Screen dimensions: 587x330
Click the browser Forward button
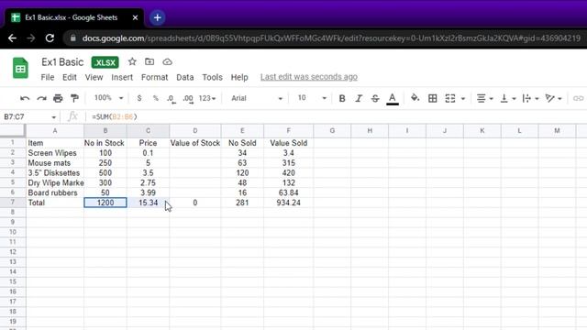pyautogui.click(x=31, y=38)
